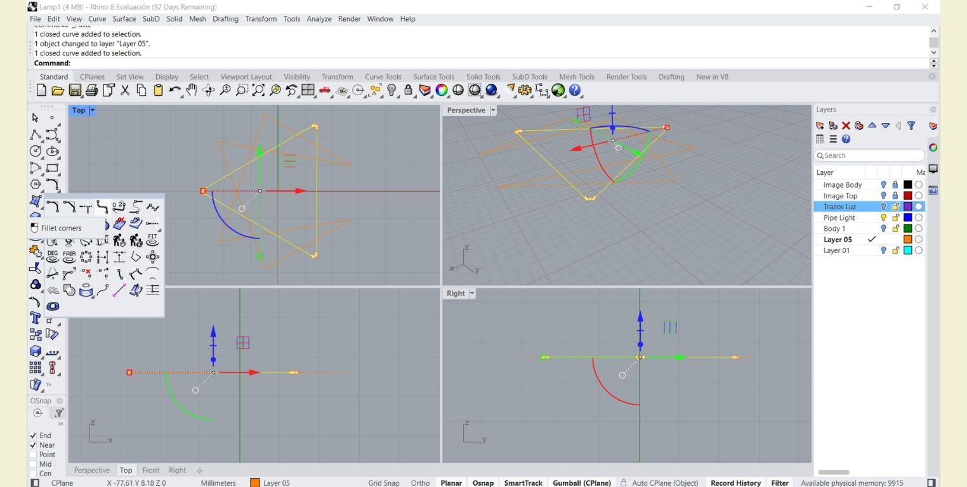Switch to the Curve Tools toolbar tab
The width and height of the screenshot is (967, 487).
click(383, 77)
